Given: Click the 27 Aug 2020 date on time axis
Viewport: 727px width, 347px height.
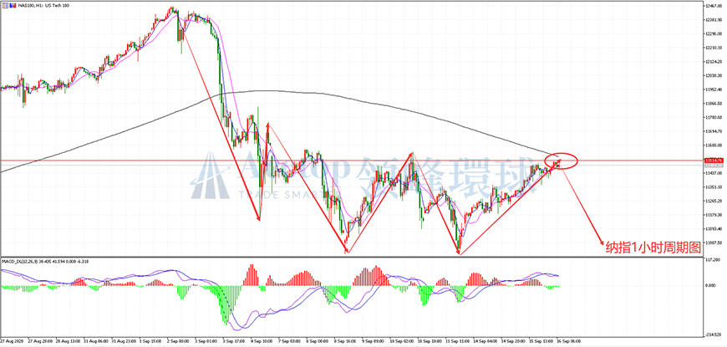Looking at the screenshot, I should 11,339.
